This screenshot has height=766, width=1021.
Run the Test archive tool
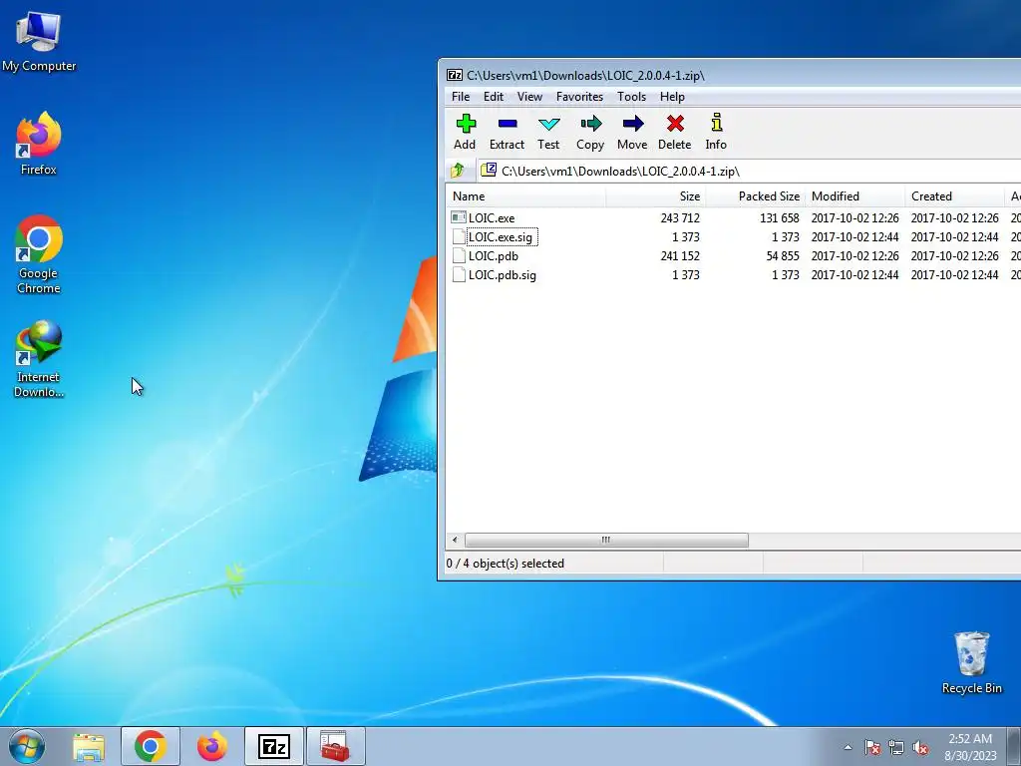548,133
